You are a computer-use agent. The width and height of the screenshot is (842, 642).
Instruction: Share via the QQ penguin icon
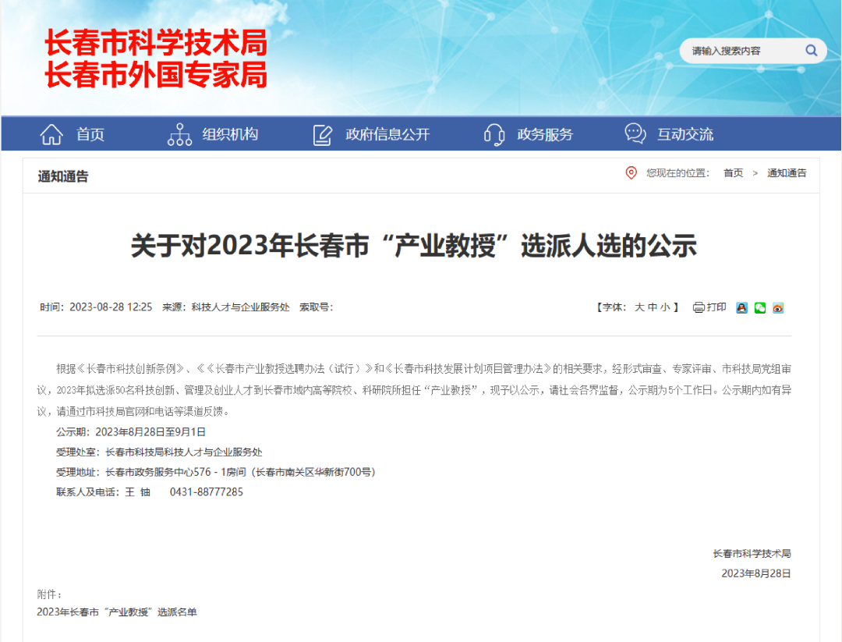[x=741, y=307]
